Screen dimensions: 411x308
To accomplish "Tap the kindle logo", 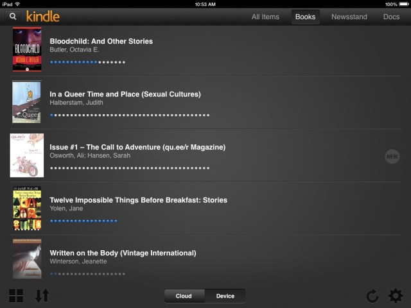I will (x=43, y=17).
